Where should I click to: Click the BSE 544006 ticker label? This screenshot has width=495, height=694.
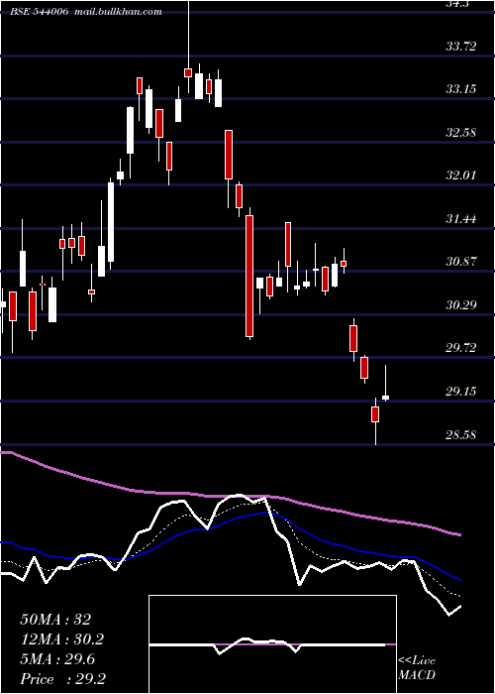tap(40, 12)
